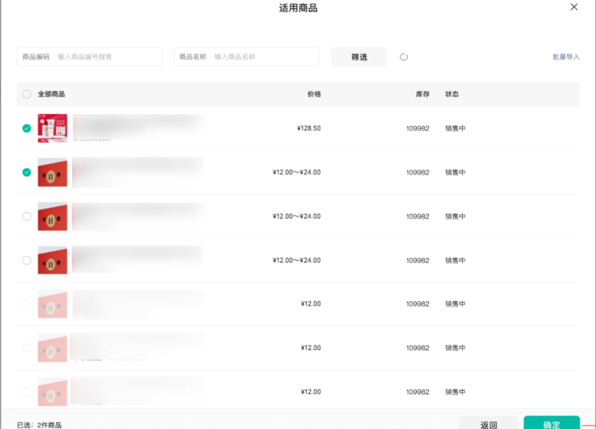Close the 适用商品 dialog
596x429 pixels.
(x=574, y=7)
